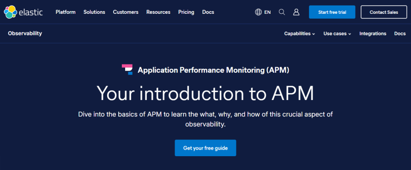Image resolution: width=411 pixels, height=170 pixels.
Task: Click the Contact Sales button
Action: click(x=384, y=12)
